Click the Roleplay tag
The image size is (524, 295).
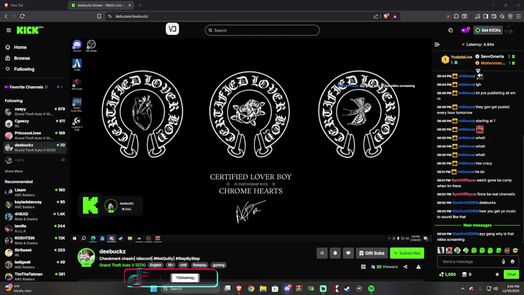(200, 265)
